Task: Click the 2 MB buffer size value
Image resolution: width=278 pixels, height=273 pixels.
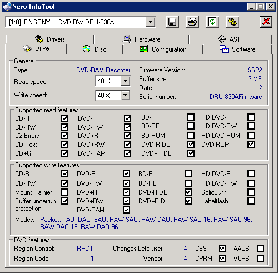Action: pos(255,79)
